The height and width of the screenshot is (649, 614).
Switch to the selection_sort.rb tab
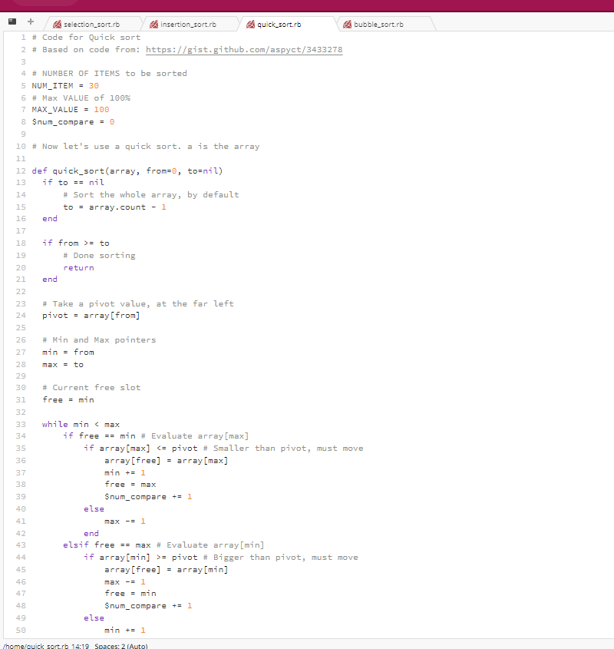tap(92, 25)
